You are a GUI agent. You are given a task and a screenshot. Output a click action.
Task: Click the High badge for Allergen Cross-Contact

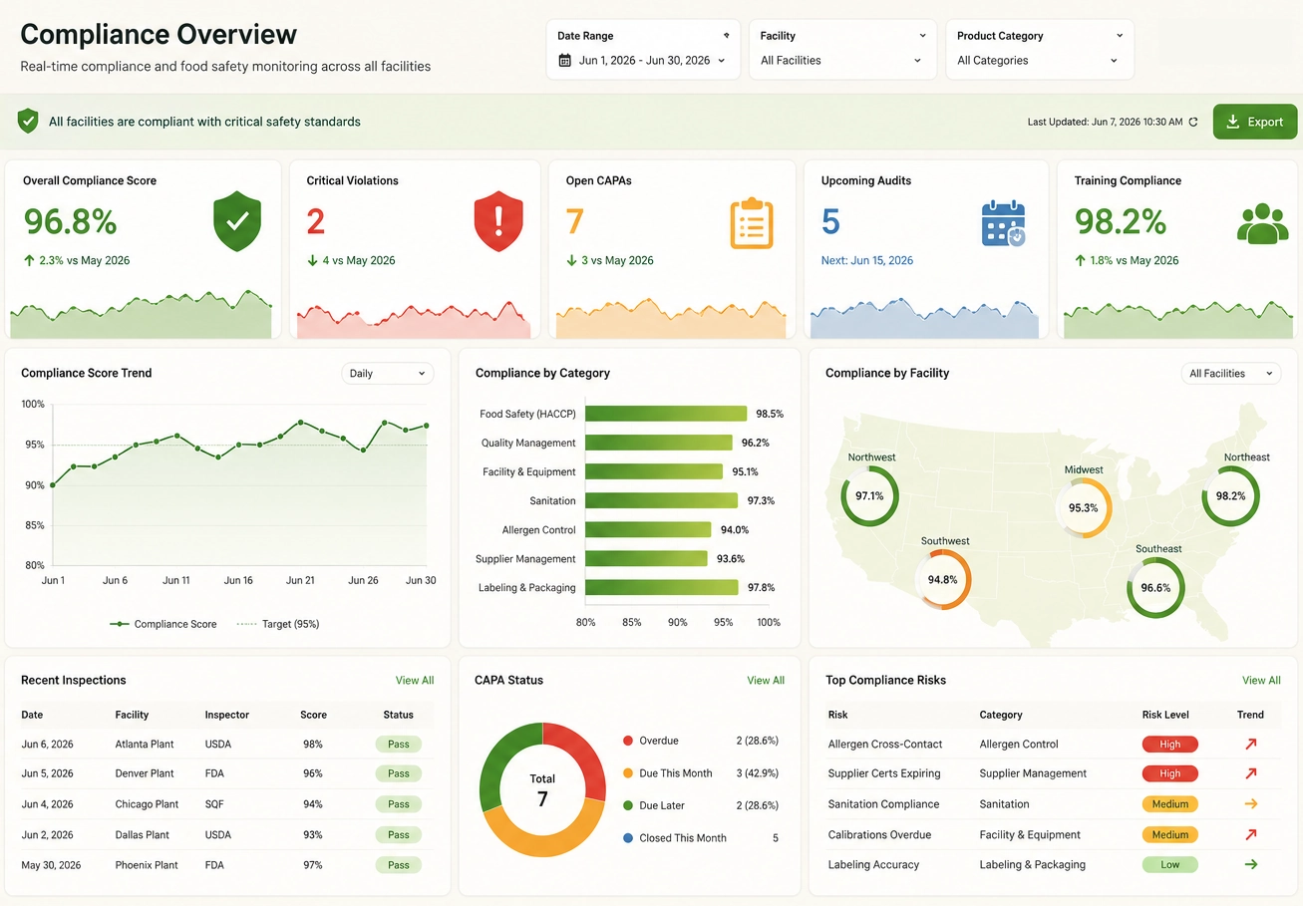1170,744
